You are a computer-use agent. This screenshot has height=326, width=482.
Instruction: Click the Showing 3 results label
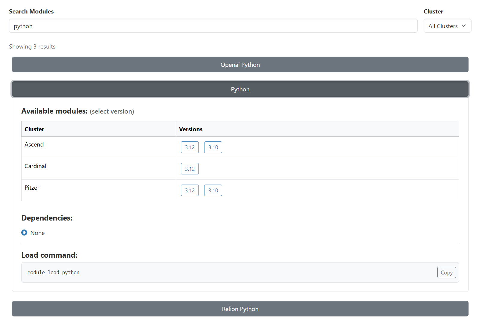coord(32,46)
